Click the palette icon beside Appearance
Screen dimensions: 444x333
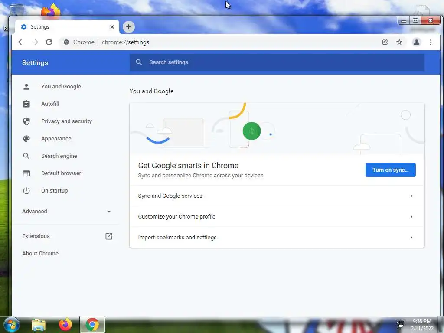pos(26,139)
